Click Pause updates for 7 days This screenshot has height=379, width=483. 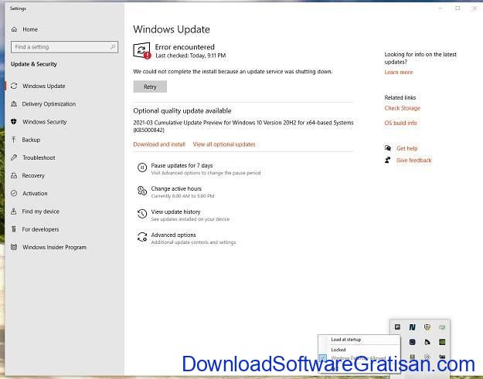182,165
